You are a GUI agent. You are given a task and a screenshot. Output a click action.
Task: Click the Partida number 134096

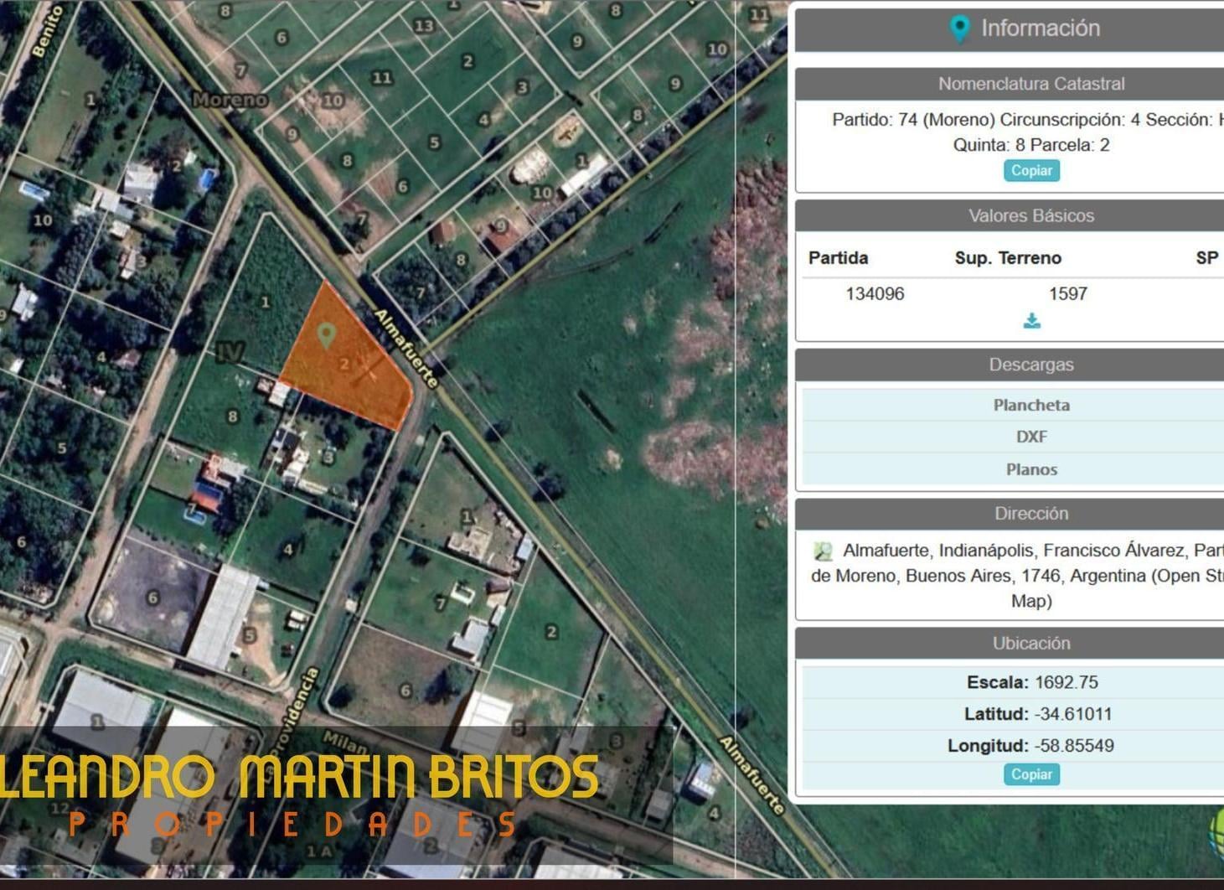[x=875, y=293]
